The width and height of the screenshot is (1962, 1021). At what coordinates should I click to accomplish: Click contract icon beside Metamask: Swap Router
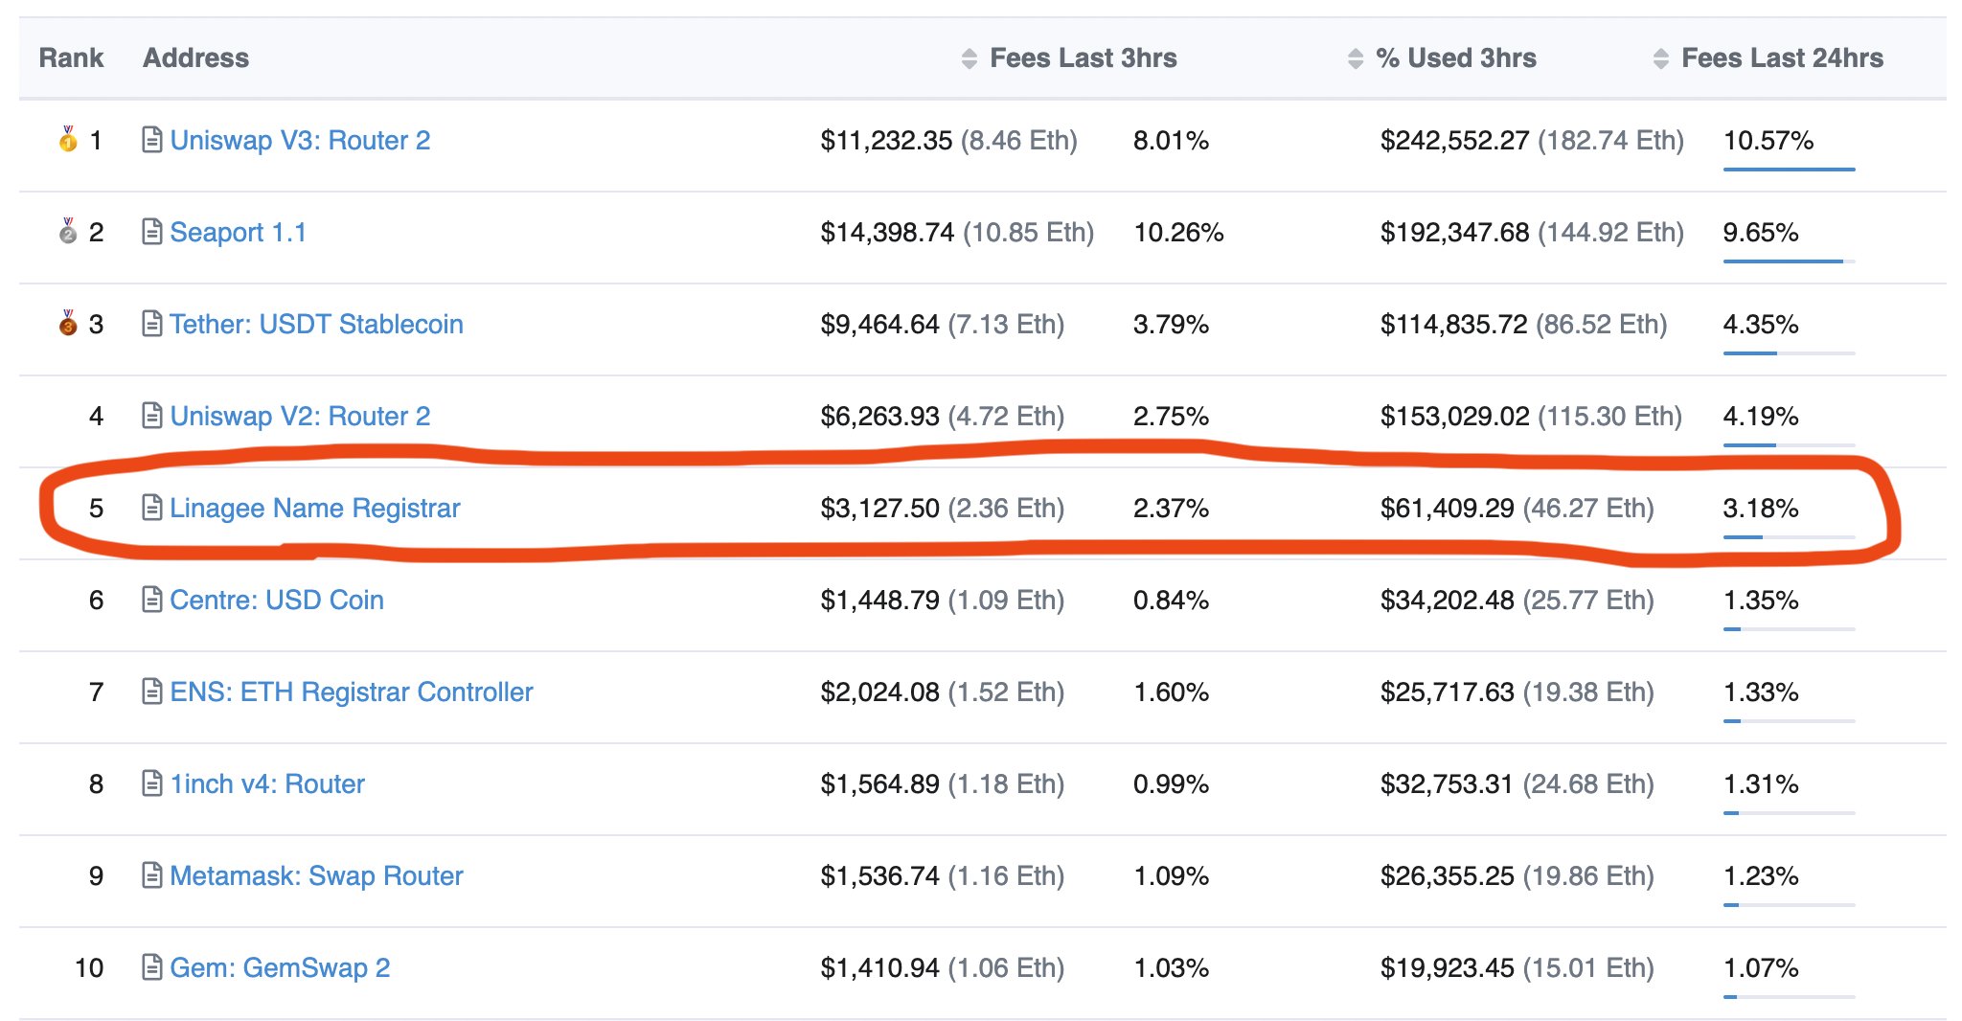tap(151, 875)
